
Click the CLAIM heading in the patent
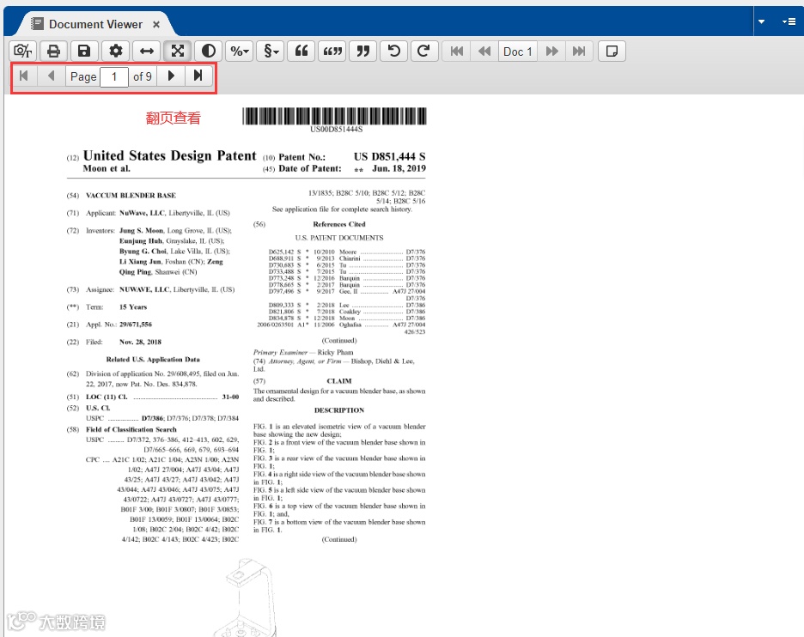click(339, 381)
